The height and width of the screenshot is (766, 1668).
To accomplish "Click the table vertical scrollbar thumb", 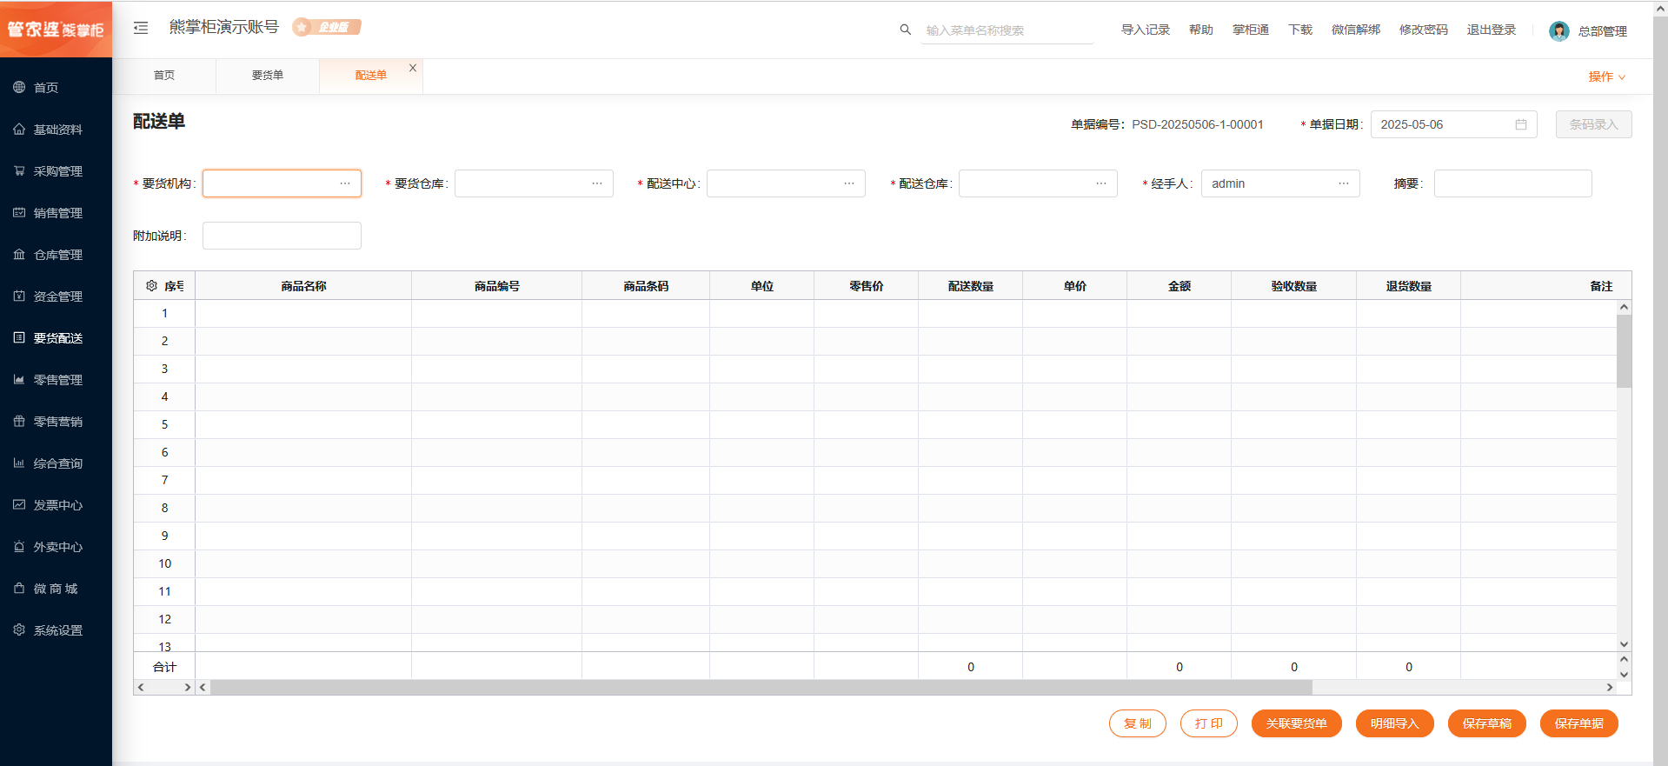I will pos(1624,351).
